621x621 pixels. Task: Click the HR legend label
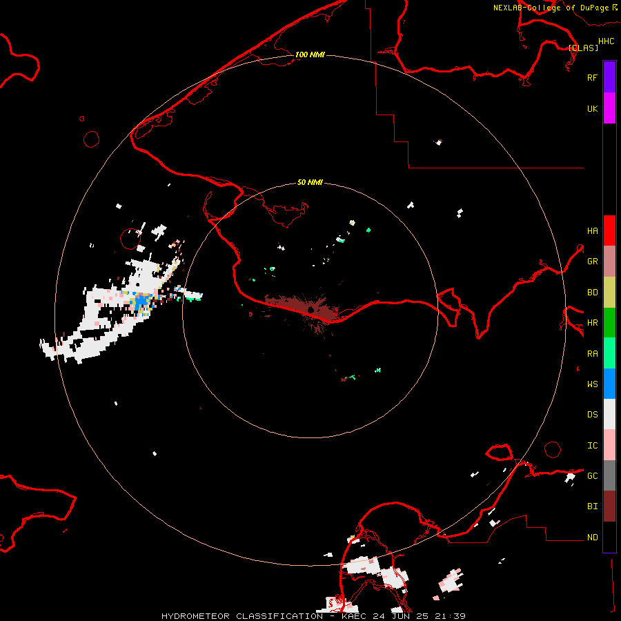point(592,323)
